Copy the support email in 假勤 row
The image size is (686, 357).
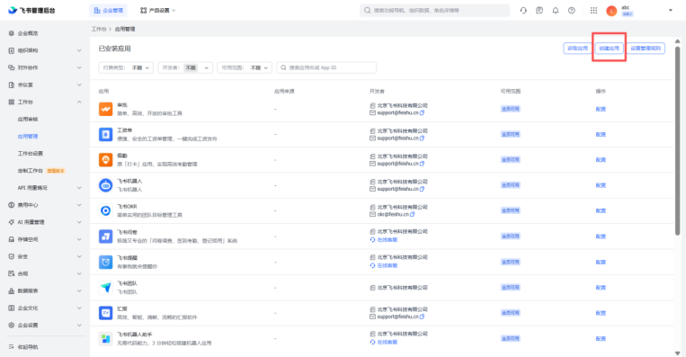point(423,164)
